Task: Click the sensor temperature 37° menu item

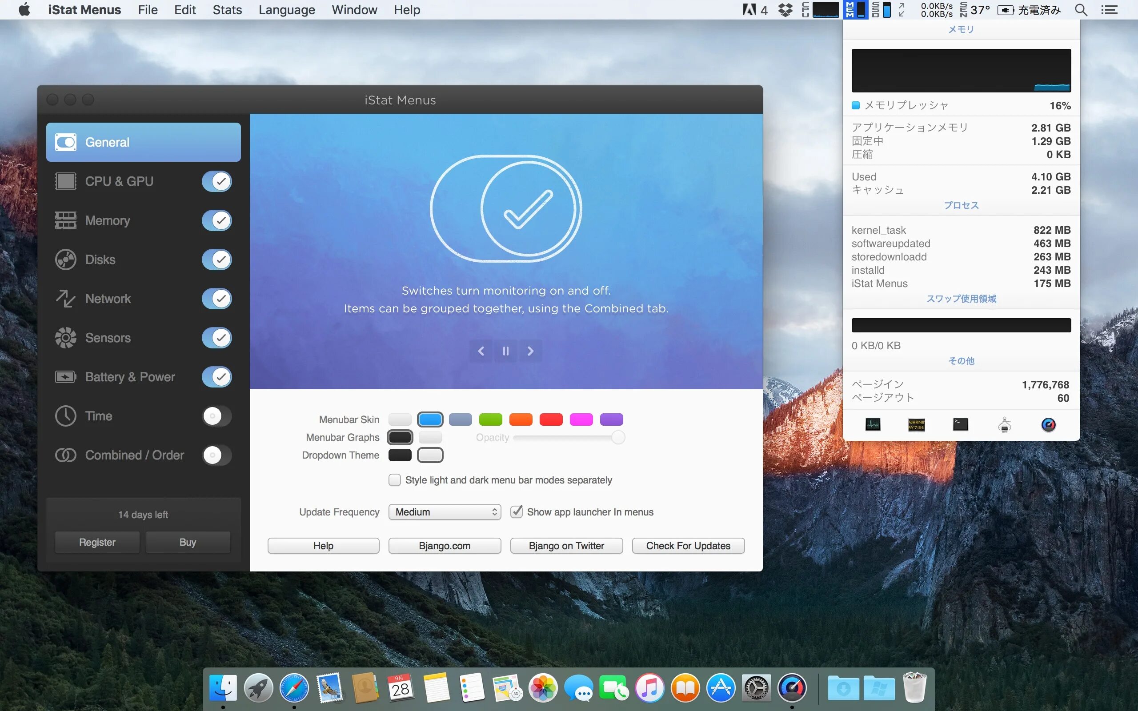Action: [x=975, y=10]
